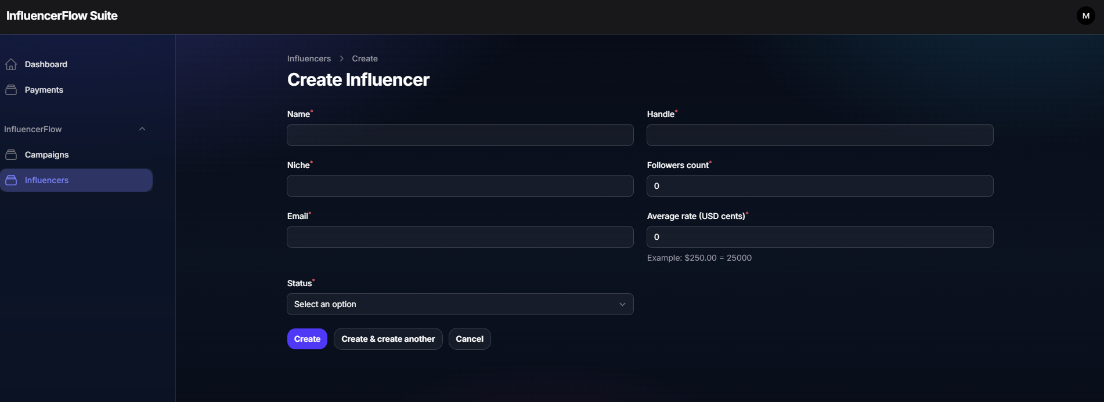The width and height of the screenshot is (1104, 402).
Task: Cancel the influencer creation form
Action: pos(469,338)
